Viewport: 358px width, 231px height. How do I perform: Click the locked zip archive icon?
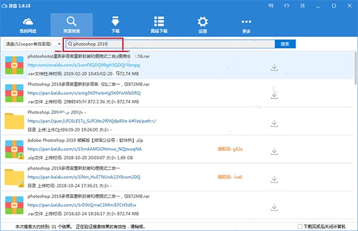(x=14, y=149)
